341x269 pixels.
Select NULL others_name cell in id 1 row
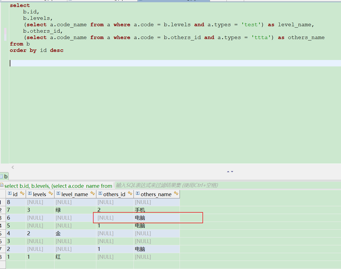click(x=156, y=257)
